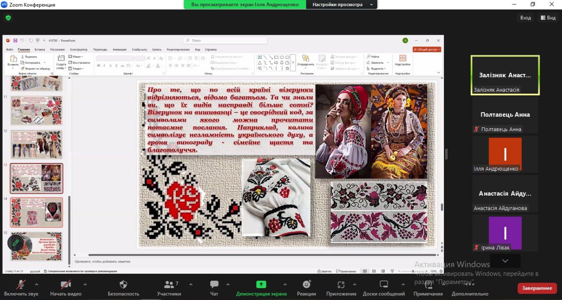Expand the arrow next to Участники
Image resolution: width=562 pixels, height=300 pixels.
tap(190, 284)
